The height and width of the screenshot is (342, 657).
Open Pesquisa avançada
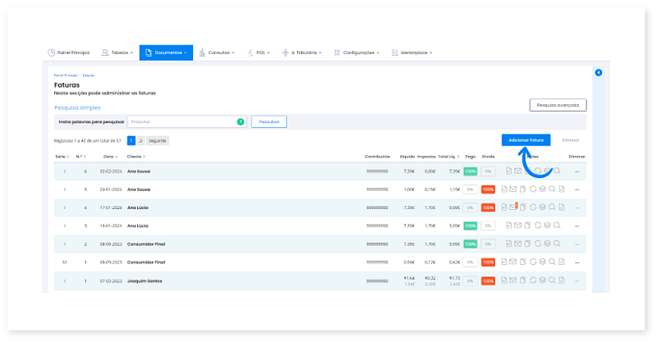point(558,105)
